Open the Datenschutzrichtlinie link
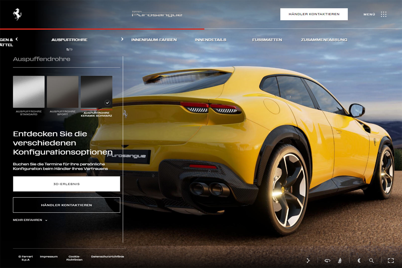This screenshot has height=268, width=402. (108, 256)
